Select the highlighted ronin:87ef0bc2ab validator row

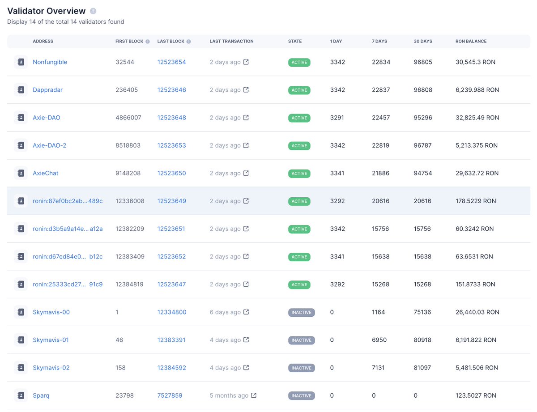[x=268, y=201]
